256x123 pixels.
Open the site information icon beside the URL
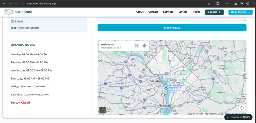[x=23, y=3]
